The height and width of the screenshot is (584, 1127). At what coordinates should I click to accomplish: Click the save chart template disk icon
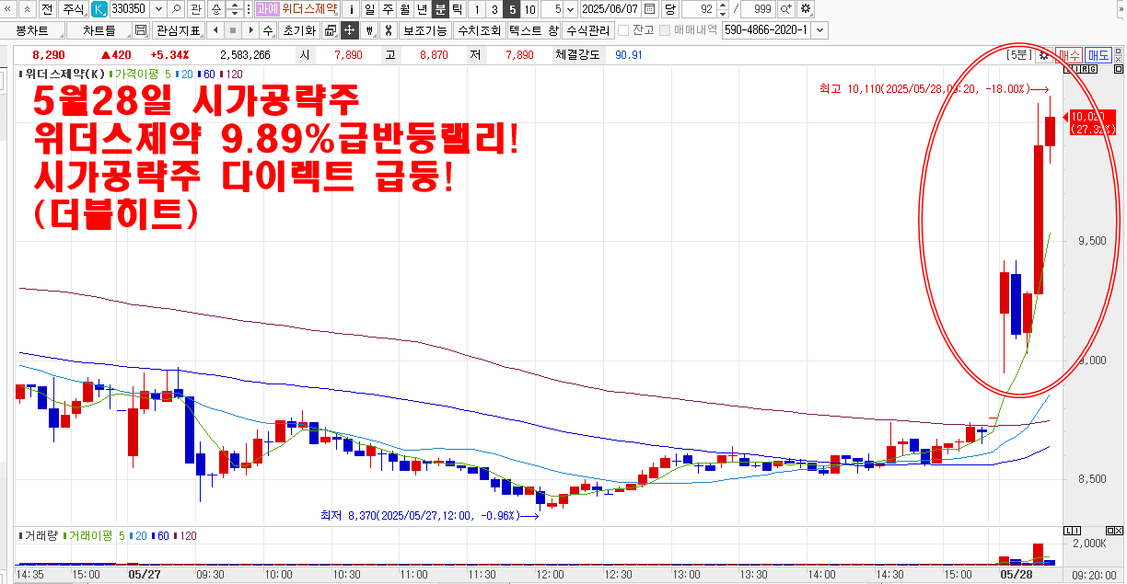140,29
